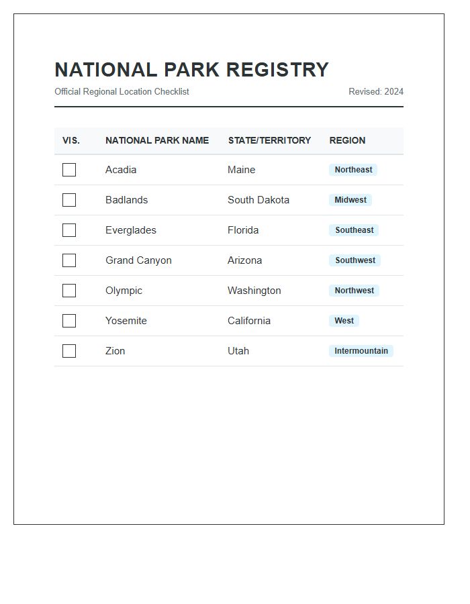This screenshot has height=604, width=470.
Task: Select the South Dakota cell
Action: click(x=258, y=200)
